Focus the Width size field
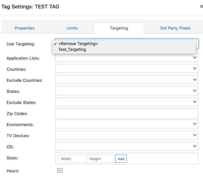The height and width of the screenshot is (186, 203). pos(73,159)
